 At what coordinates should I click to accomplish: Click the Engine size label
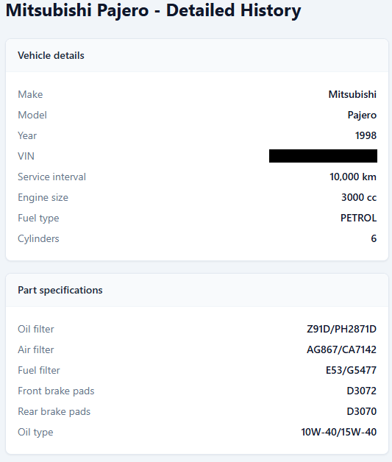tap(43, 197)
